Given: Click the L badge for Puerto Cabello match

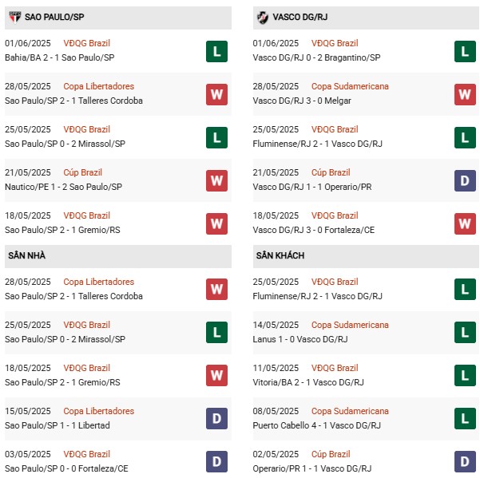Looking at the screenshot, I should click(x=465, y=418).
